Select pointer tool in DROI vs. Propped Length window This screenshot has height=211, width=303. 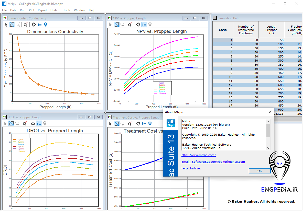5,123
